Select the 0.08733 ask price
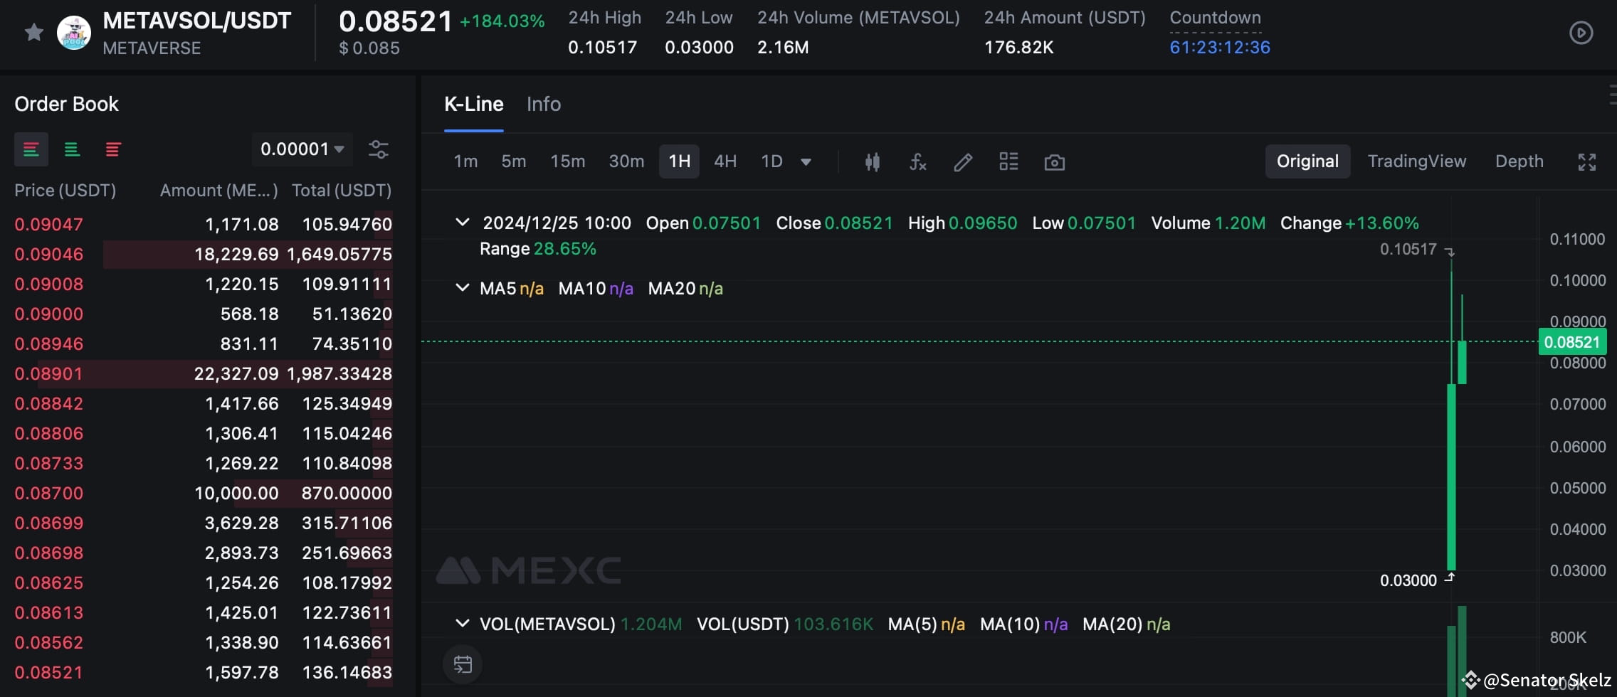The width and height of the screenshot is (1617, 697). 49,463
